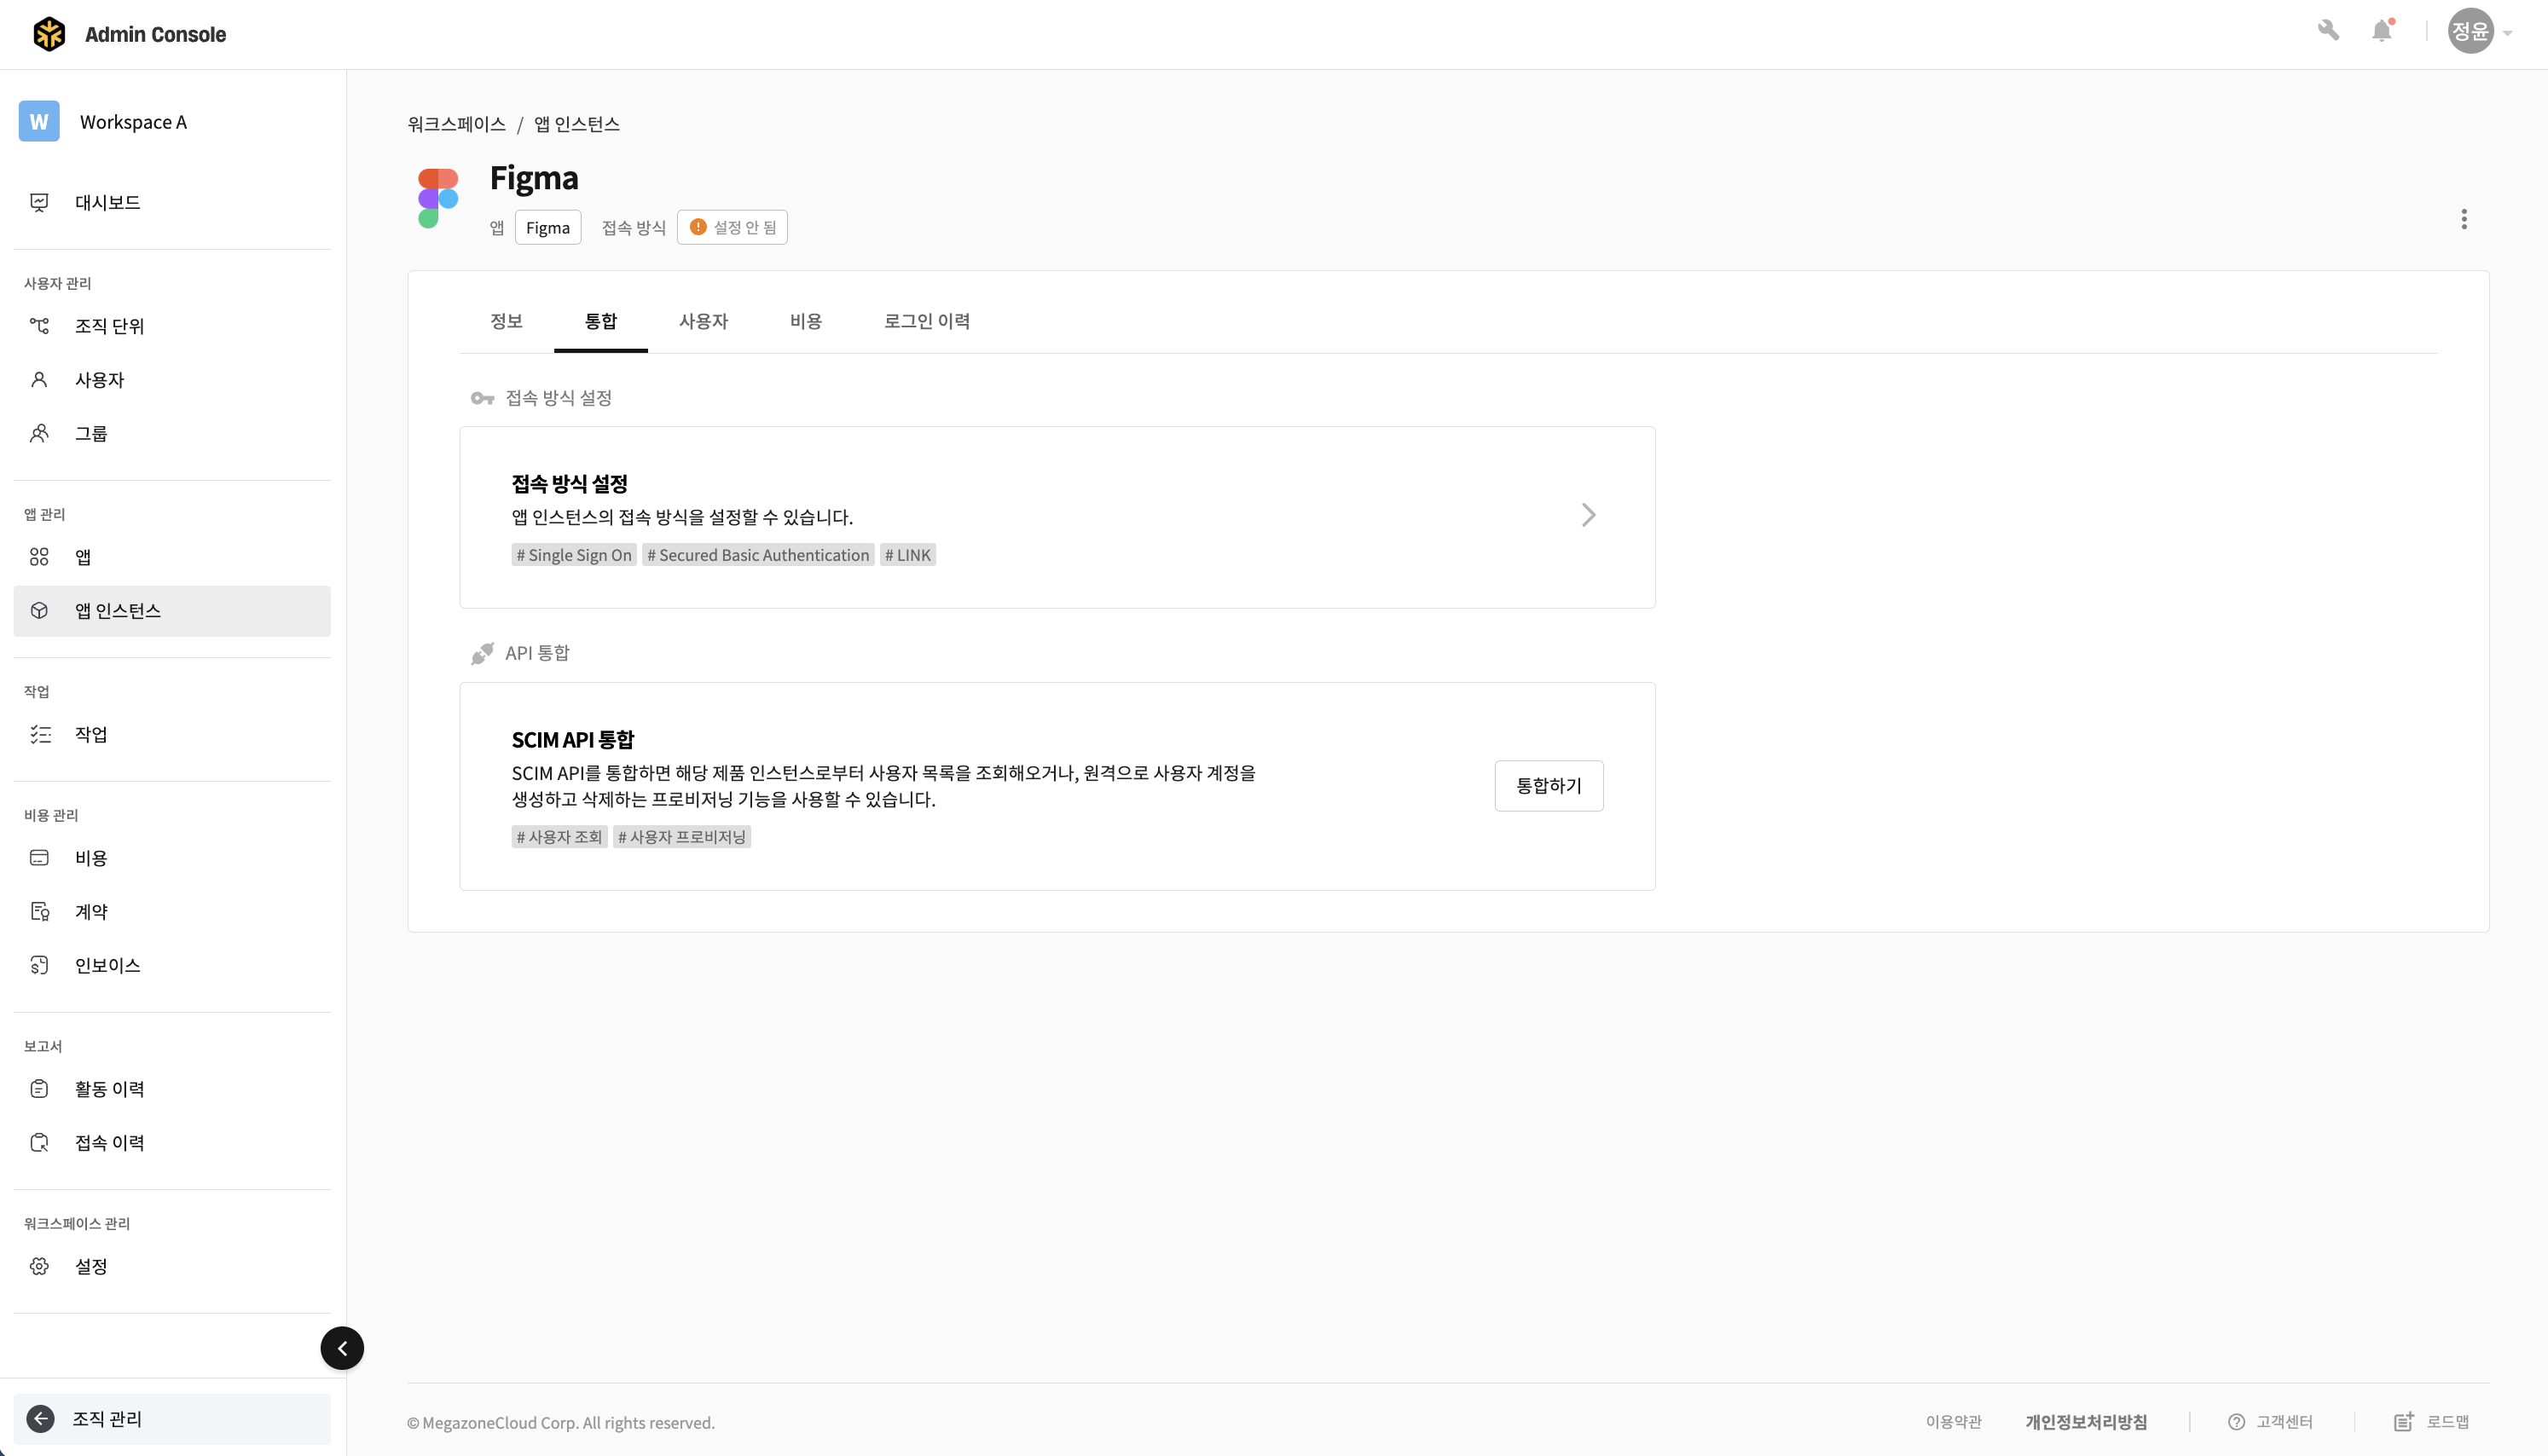Viewport: 2548px width, 1456px height.
Task: Open the 대시보드 dashboard icon
Action: 39,202
